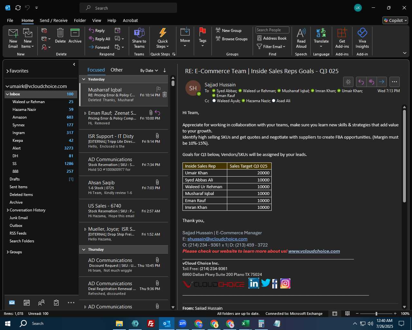Screen dimensions: 412x330
Task: Open the Filter Email dropdown
Action: 271,46
